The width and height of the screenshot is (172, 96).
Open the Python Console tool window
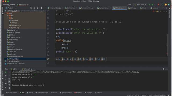(66, 93)
